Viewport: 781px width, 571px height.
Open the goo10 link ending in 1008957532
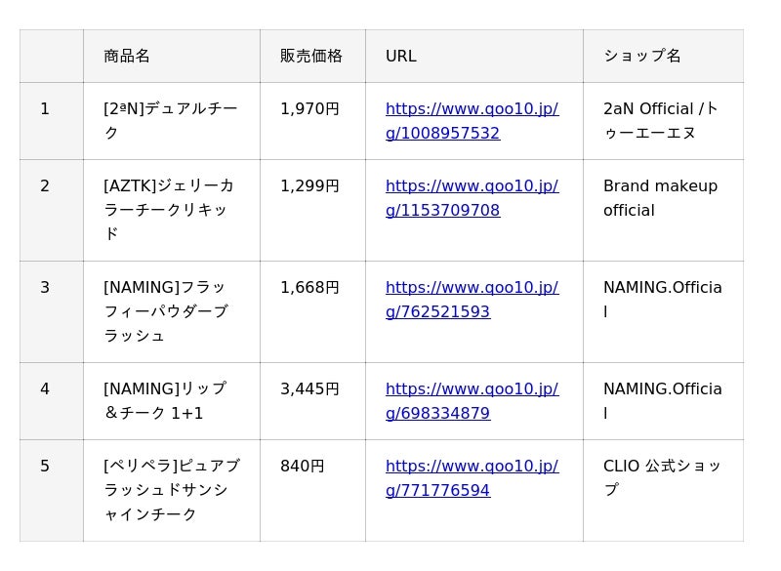(472, 121)
